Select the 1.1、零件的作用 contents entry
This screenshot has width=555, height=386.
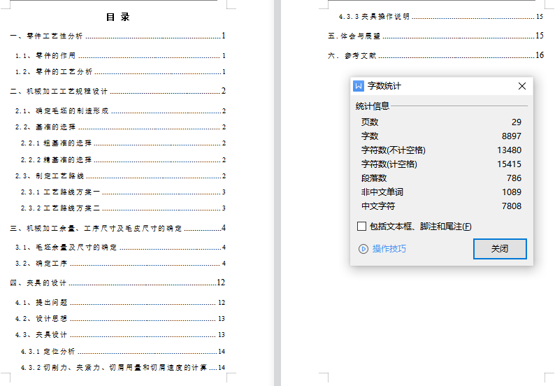45,56
